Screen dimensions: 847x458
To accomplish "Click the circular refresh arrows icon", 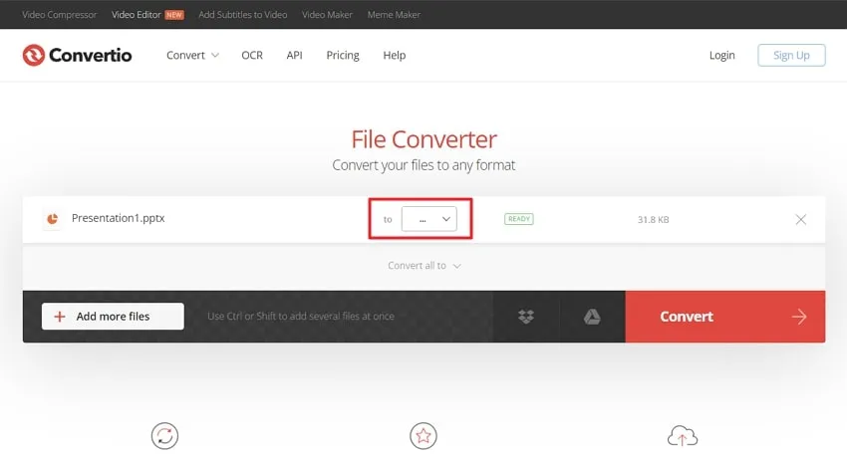I will tap(164, 436).
